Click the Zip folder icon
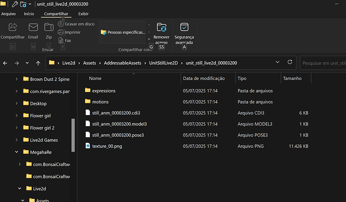The width and height of the screenshot is (346, 202). click(x=49, y=27)
